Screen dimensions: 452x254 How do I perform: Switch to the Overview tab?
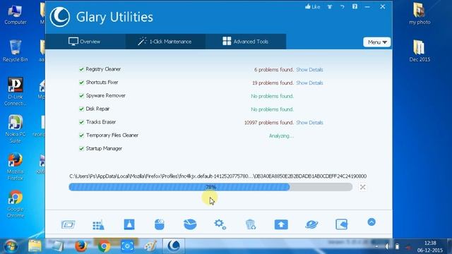(85, 42)
